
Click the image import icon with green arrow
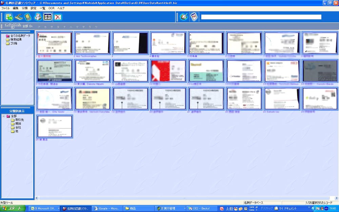pos(9,17)
